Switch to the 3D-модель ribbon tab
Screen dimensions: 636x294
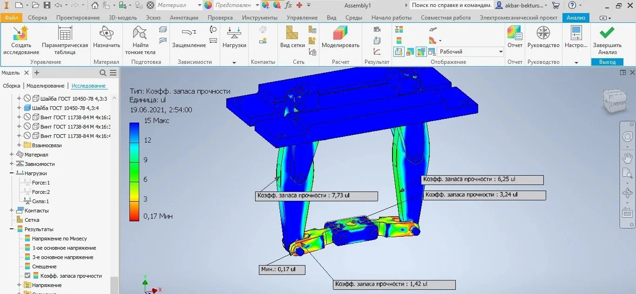pyautogui.click(x=123, y=18)
